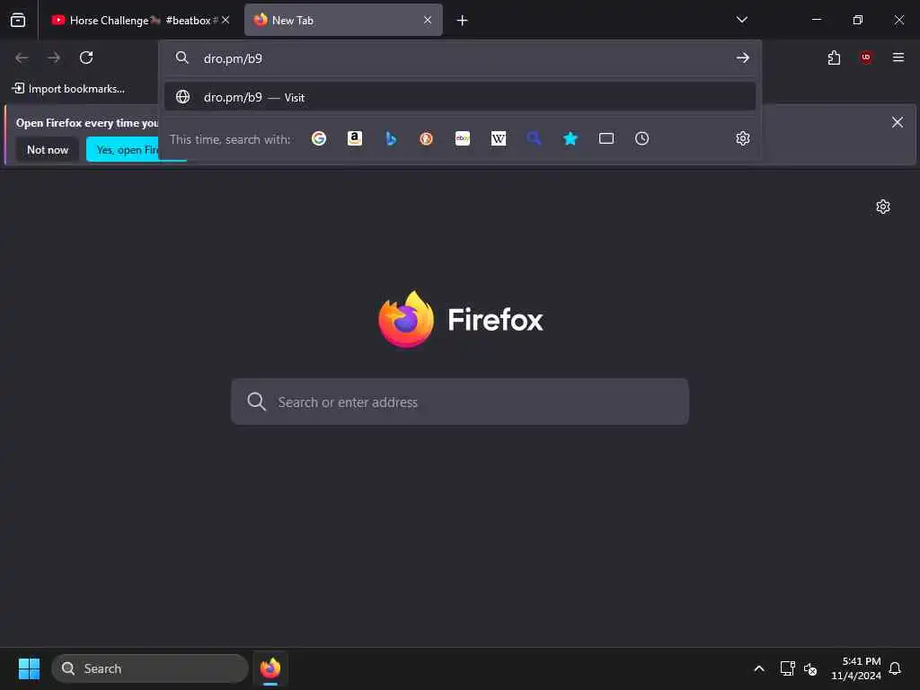Close the Horse Challenge YouTube tab
The image size is (920, 690).
226,20
